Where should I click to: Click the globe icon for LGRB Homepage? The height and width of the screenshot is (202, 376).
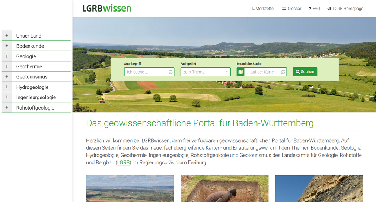tap(329, 9)
